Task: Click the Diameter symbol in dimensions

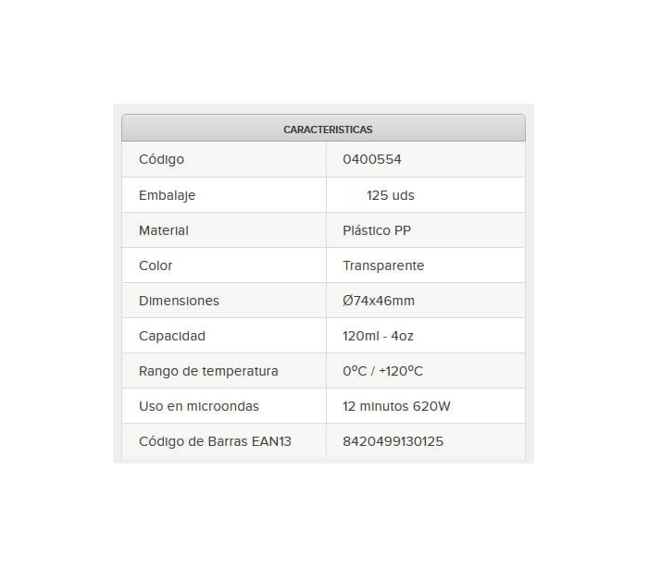Action: click(348, 301)
